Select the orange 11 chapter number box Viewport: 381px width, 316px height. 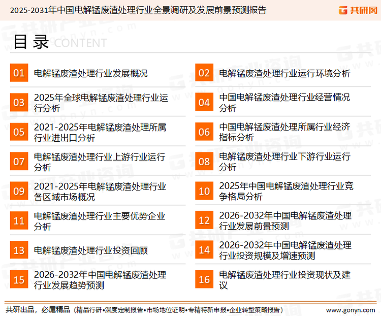pos(19,220)
